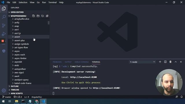Select the TERMINAL tab
The width and height of the screenshot is (185, 104).
[x=96, y=62]
